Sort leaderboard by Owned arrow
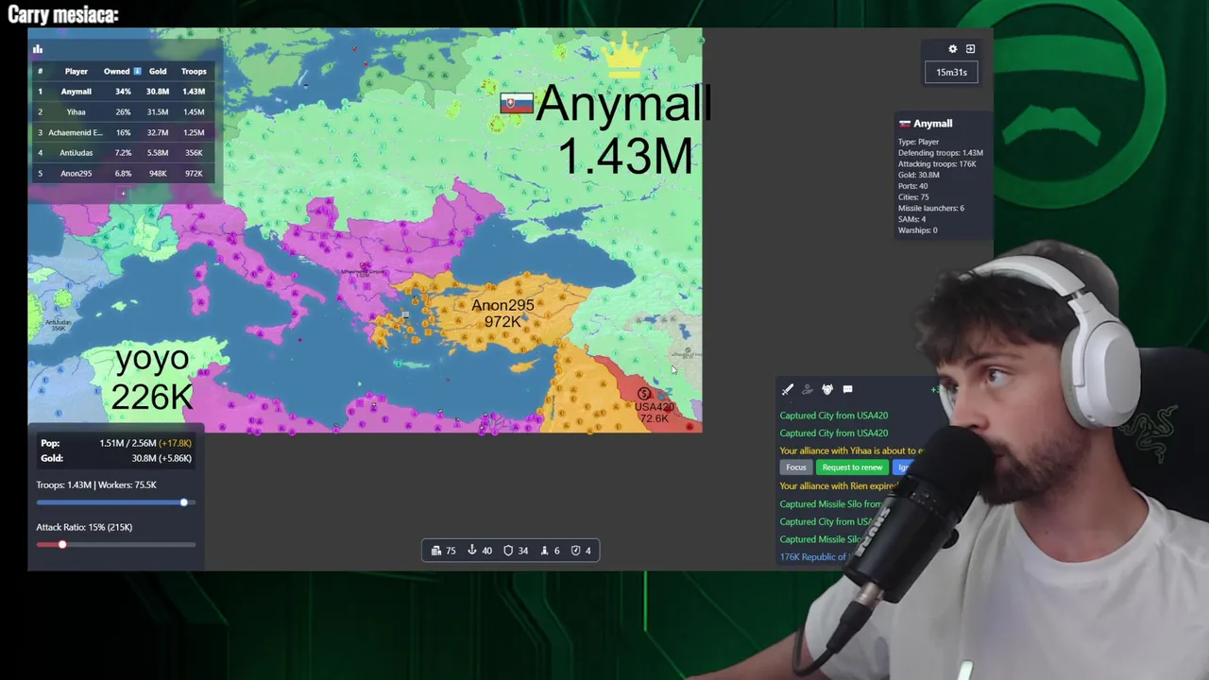The image size is (1209, 680). click(137, 71)
